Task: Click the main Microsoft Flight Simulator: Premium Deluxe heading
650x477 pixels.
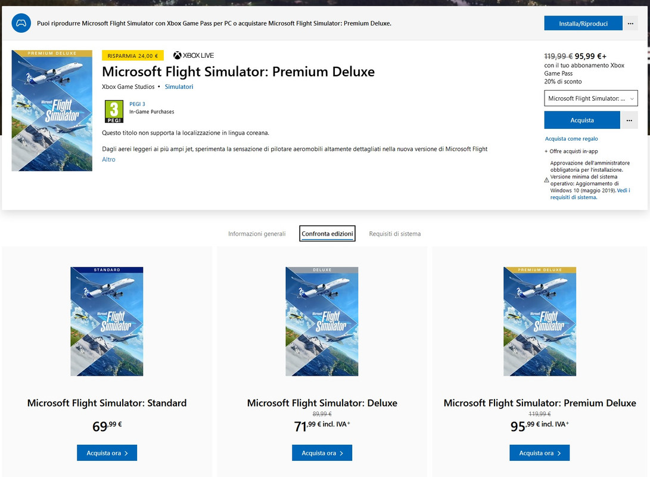Action: click(x=238, y=72)
